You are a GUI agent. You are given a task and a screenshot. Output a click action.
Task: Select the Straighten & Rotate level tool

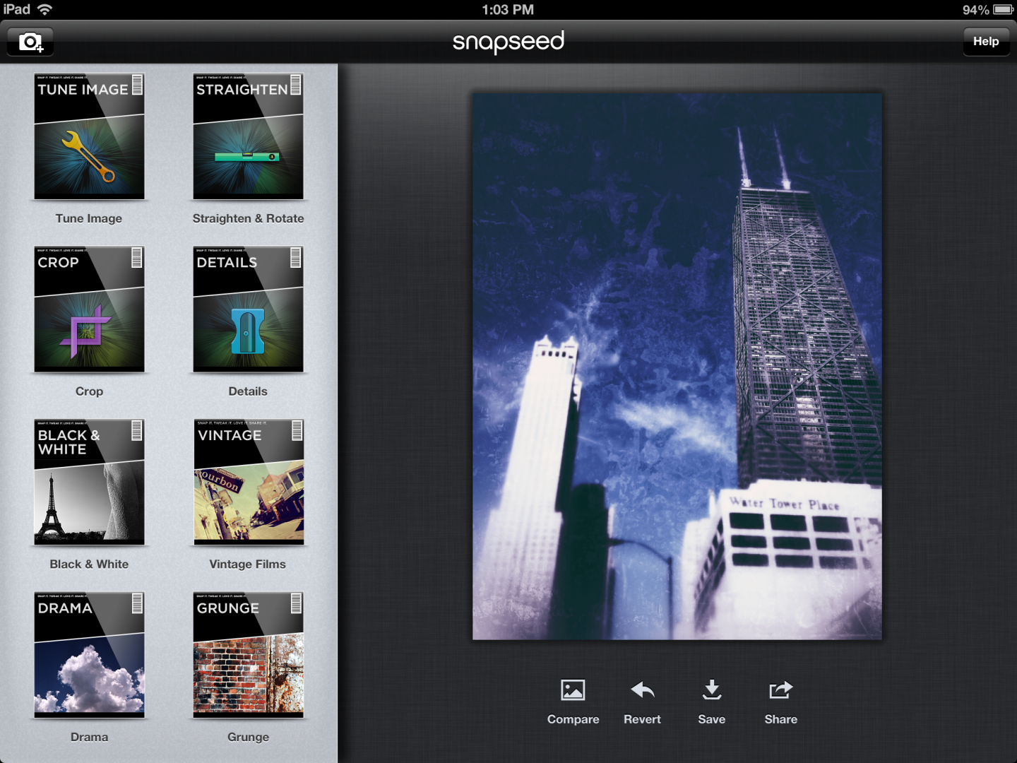248,137
